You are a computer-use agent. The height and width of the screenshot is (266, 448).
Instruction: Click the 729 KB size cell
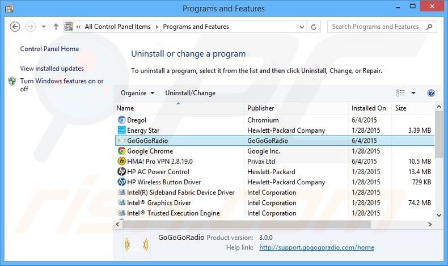[x=421, y=182]
